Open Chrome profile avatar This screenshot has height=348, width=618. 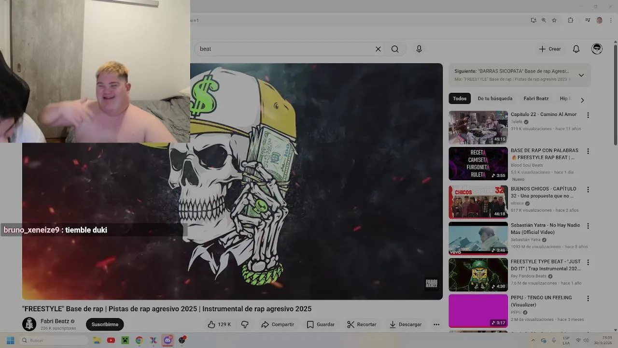click(x=600, y=20)
